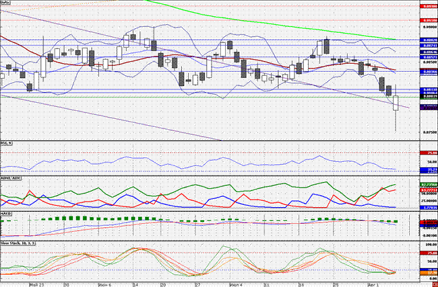This screenshot has height=287, width=438.
Task: Click the dark blue 0.08646 price tag
Action: coord(429,52)
